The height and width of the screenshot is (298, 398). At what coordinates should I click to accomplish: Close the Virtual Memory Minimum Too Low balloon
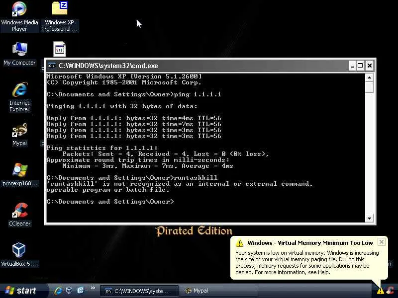pyautogui.click(x=381, y=242)
